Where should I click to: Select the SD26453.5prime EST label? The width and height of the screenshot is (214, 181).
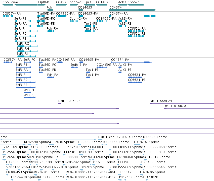tap(152, 162)
